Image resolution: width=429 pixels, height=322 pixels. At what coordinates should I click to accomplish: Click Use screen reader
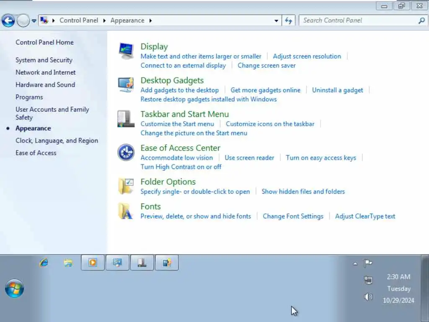(x=249, y=158)
